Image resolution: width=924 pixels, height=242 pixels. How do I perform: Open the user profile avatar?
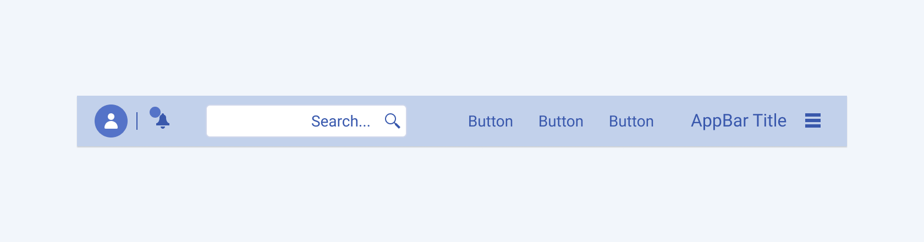[x=111, y=121]
